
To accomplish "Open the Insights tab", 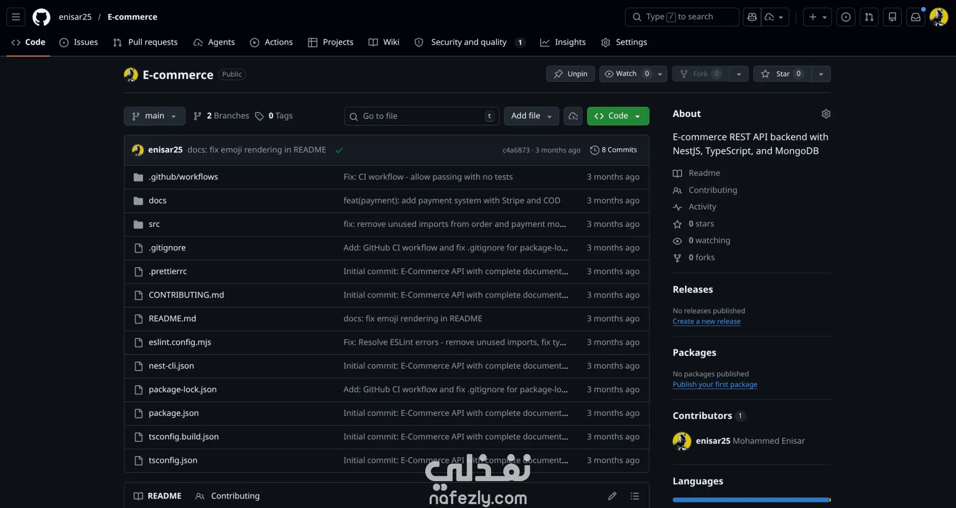I will [x=563, y=42].
